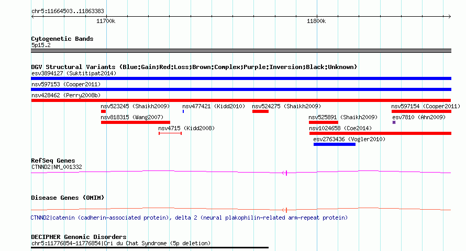Click the RefSeq Genes track heading
The height and width of the screenshot is (251, 466).
click(x=53, y=161)
